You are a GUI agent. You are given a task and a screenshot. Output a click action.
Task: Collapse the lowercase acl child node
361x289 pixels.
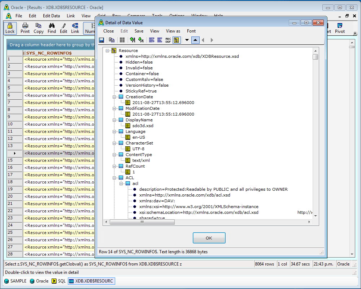tap(121, 184)
